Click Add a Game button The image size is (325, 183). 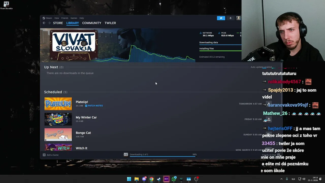pos(51,155)
